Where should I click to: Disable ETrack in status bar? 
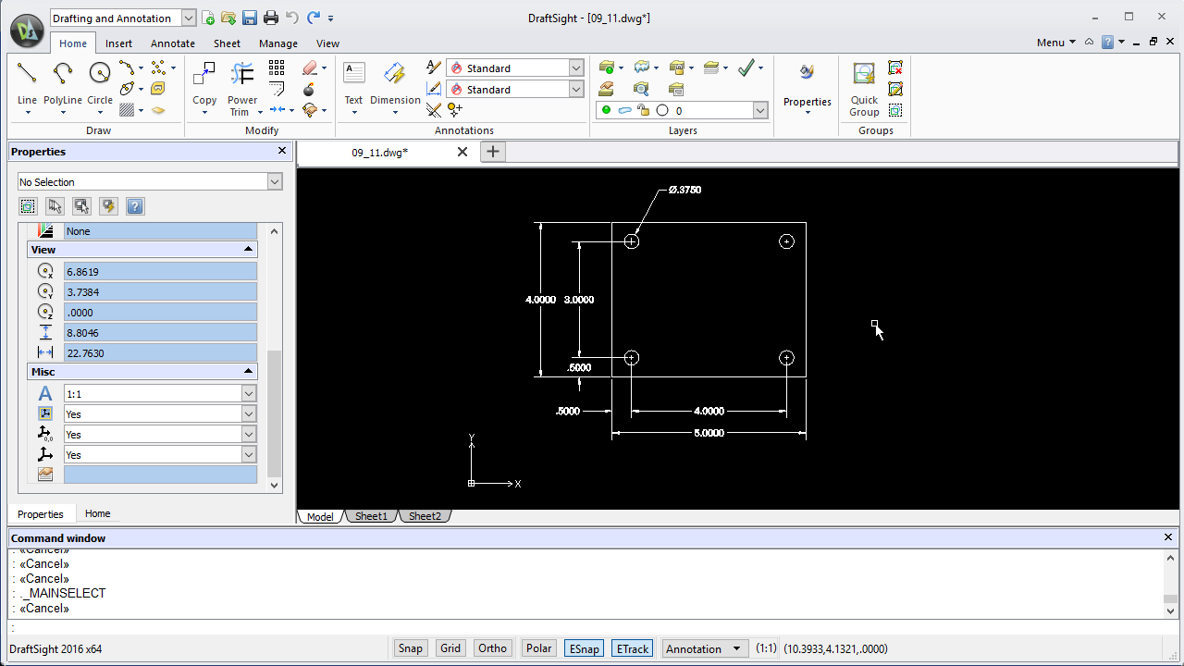(632, 647)
